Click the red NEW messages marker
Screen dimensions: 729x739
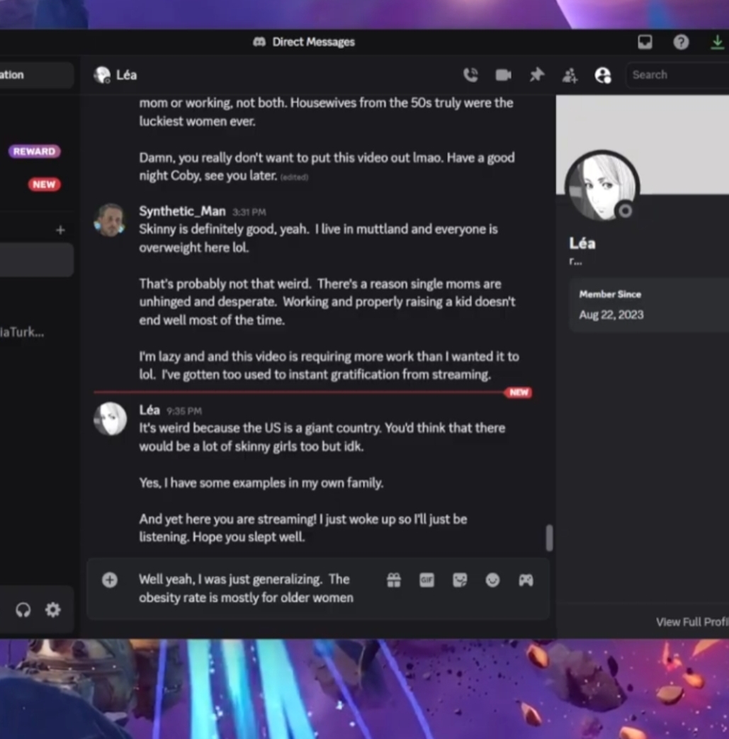[519, 393]
